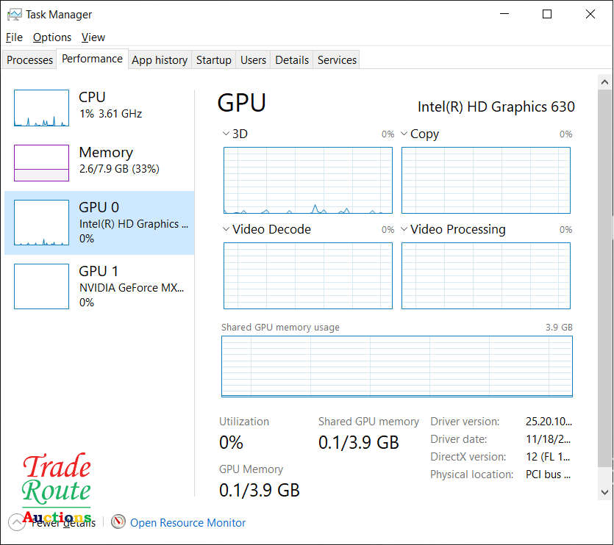Open the Video Processing graph dropdown
The width and height of the screenshot is (614, 545).
coord(404,230)
